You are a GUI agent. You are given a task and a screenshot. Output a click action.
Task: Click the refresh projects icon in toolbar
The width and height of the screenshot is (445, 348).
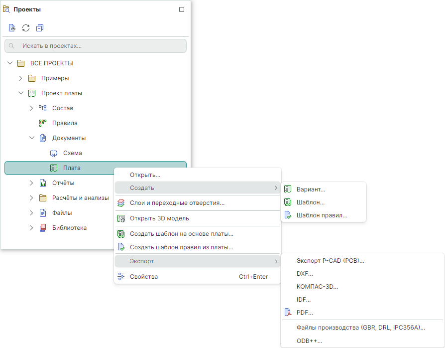(x=26, y=28)
